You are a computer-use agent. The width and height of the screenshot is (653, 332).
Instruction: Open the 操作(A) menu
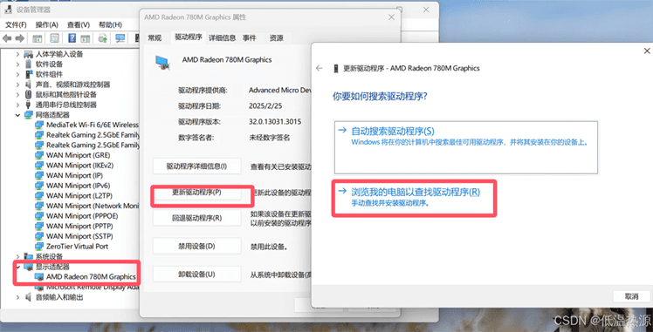(x=46, y=24)
